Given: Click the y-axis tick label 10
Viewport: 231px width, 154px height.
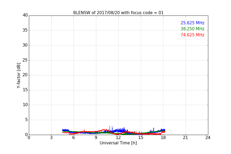Looking at the screenshot, I should [x=25, y=105].
